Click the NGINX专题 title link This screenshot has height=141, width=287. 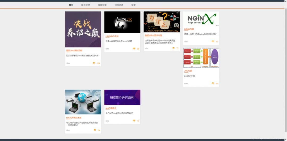click(x=189, y=29)
